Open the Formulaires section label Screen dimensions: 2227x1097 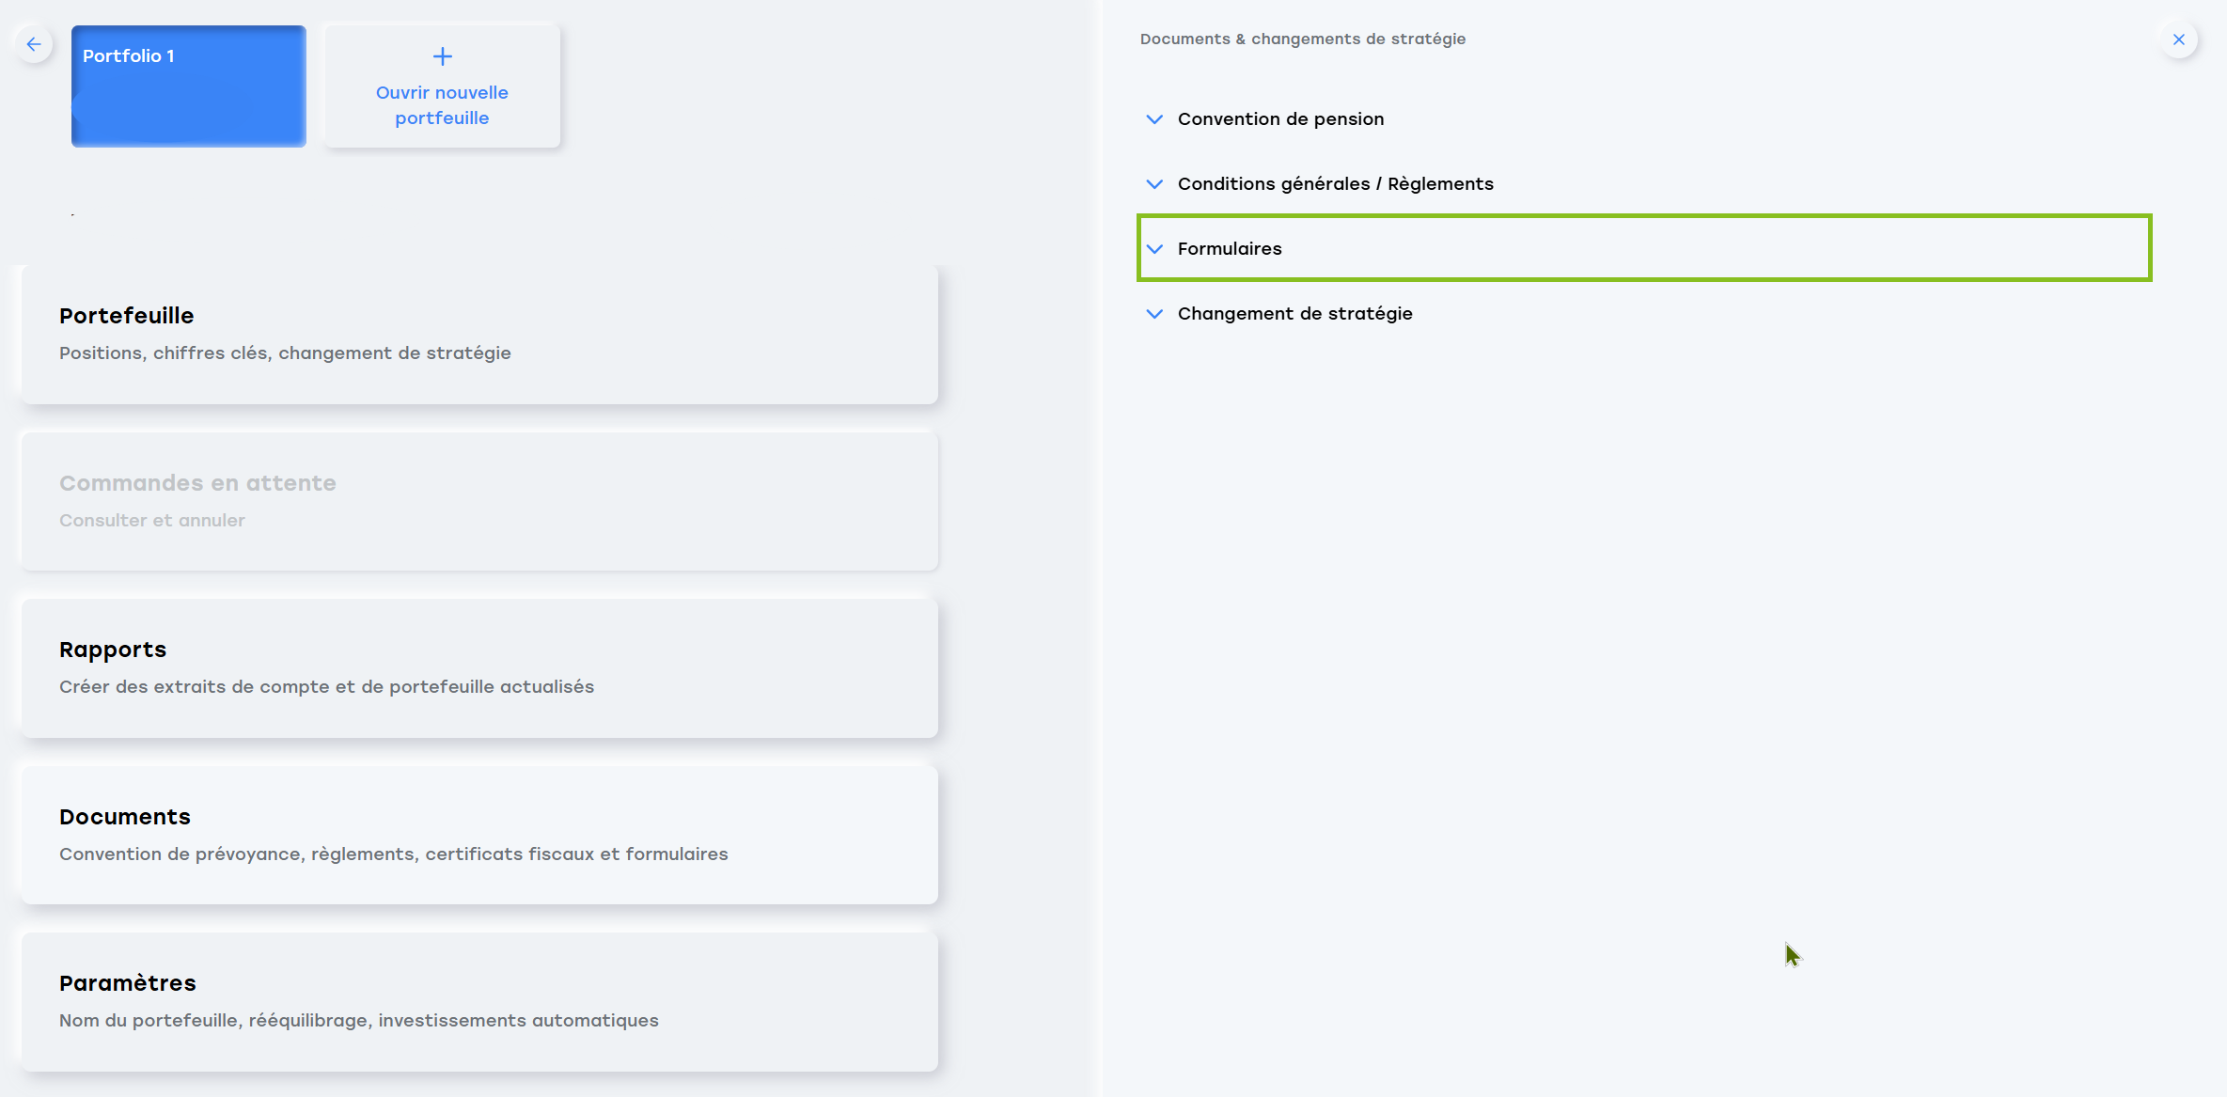coord(1230,249)
